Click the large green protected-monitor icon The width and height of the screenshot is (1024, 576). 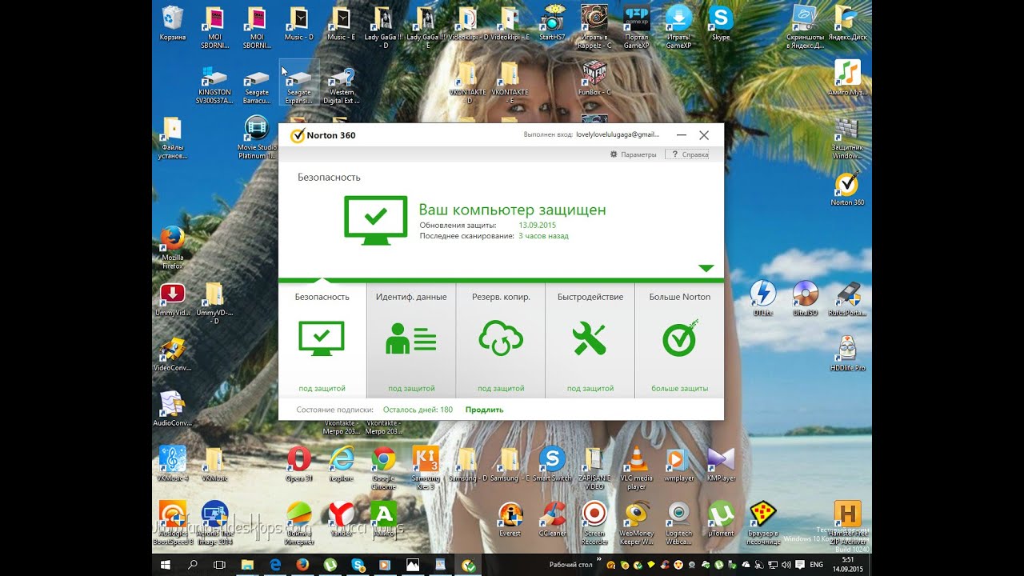[x=376, y=220]
